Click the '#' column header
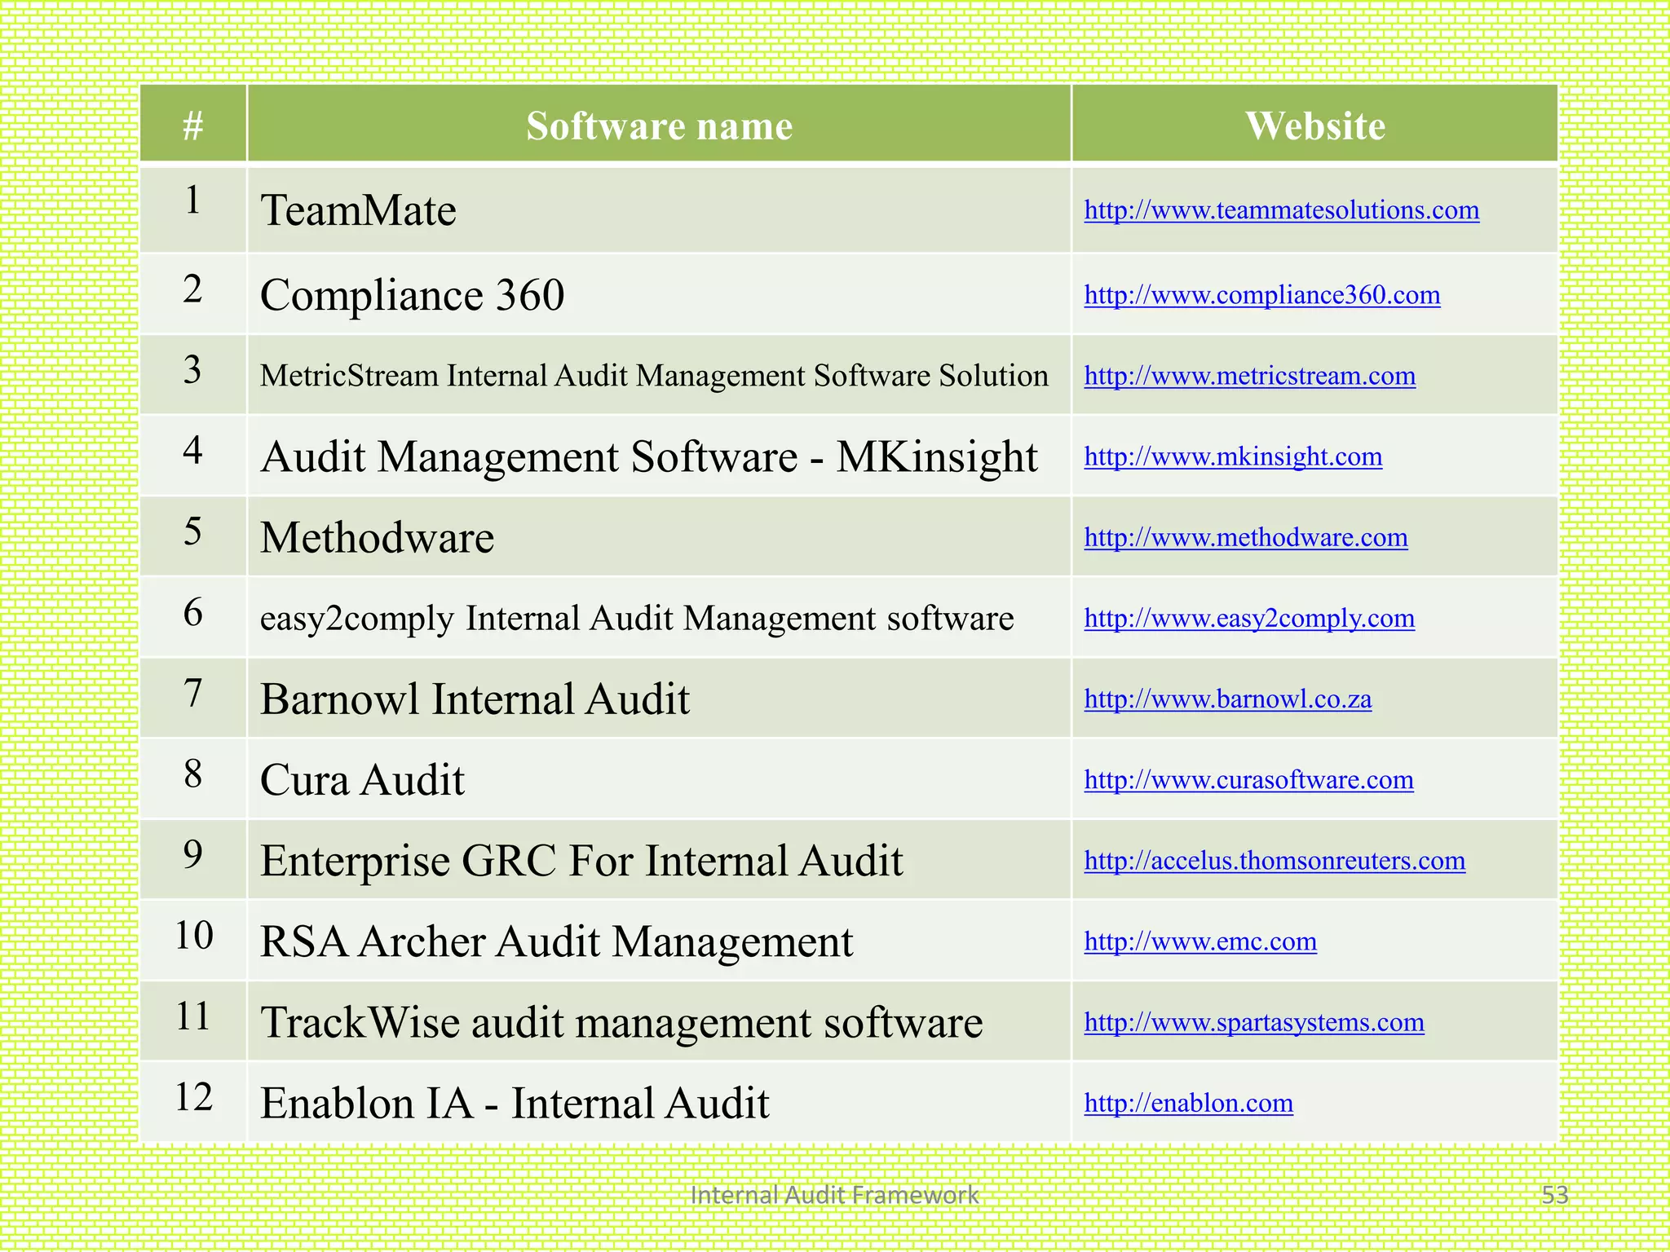Screen dimensions: 1670x1252 click(x=192, y=124)
